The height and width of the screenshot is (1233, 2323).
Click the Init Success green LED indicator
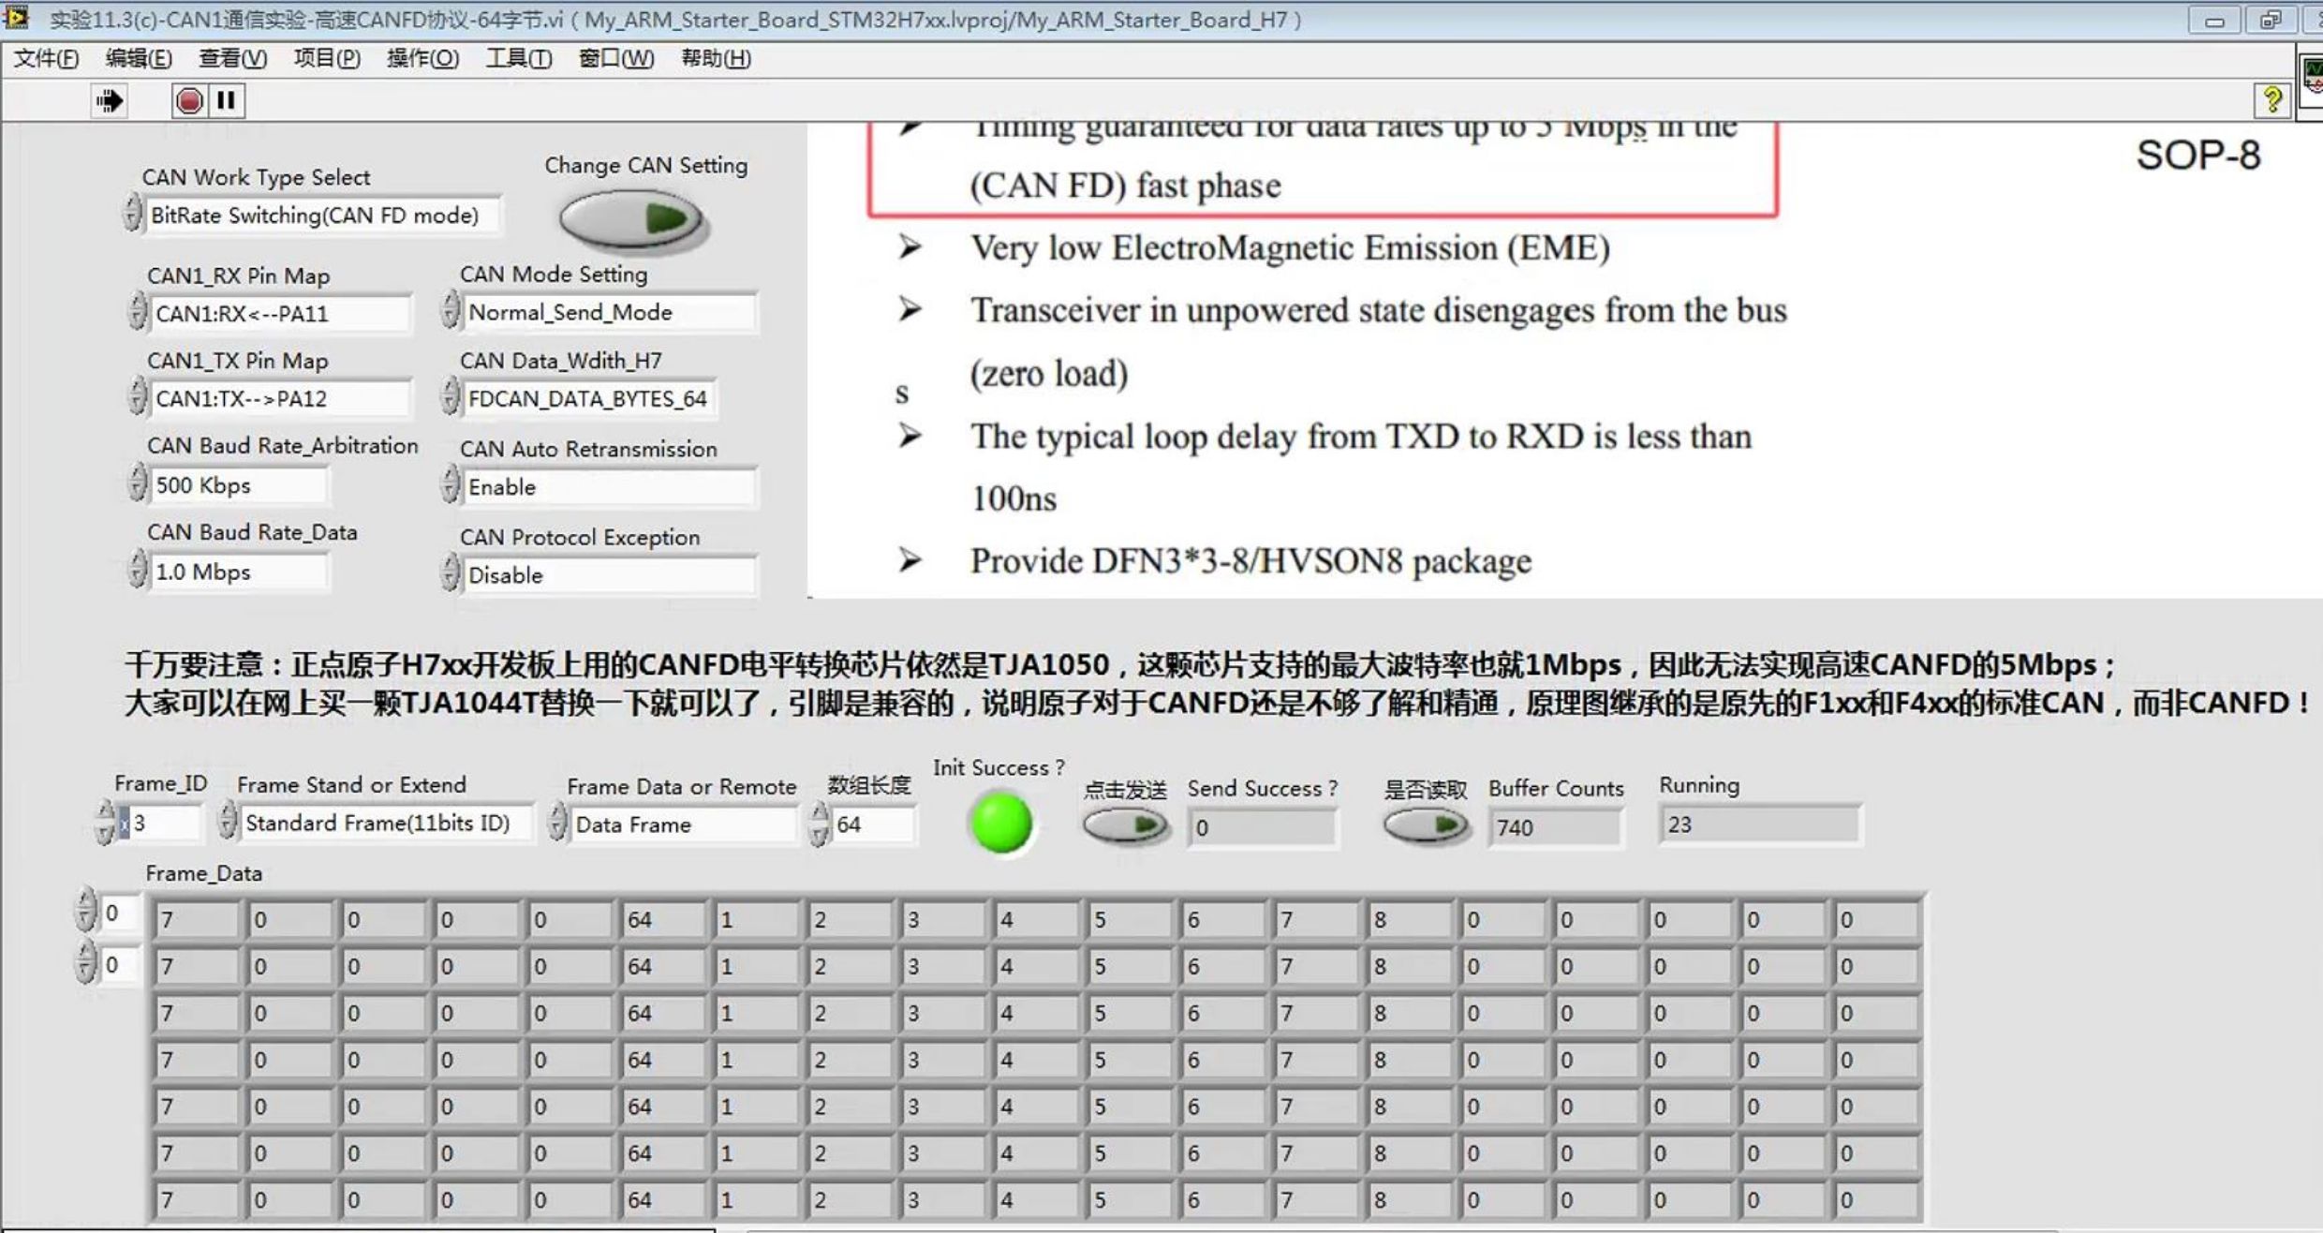(1000, 823)
